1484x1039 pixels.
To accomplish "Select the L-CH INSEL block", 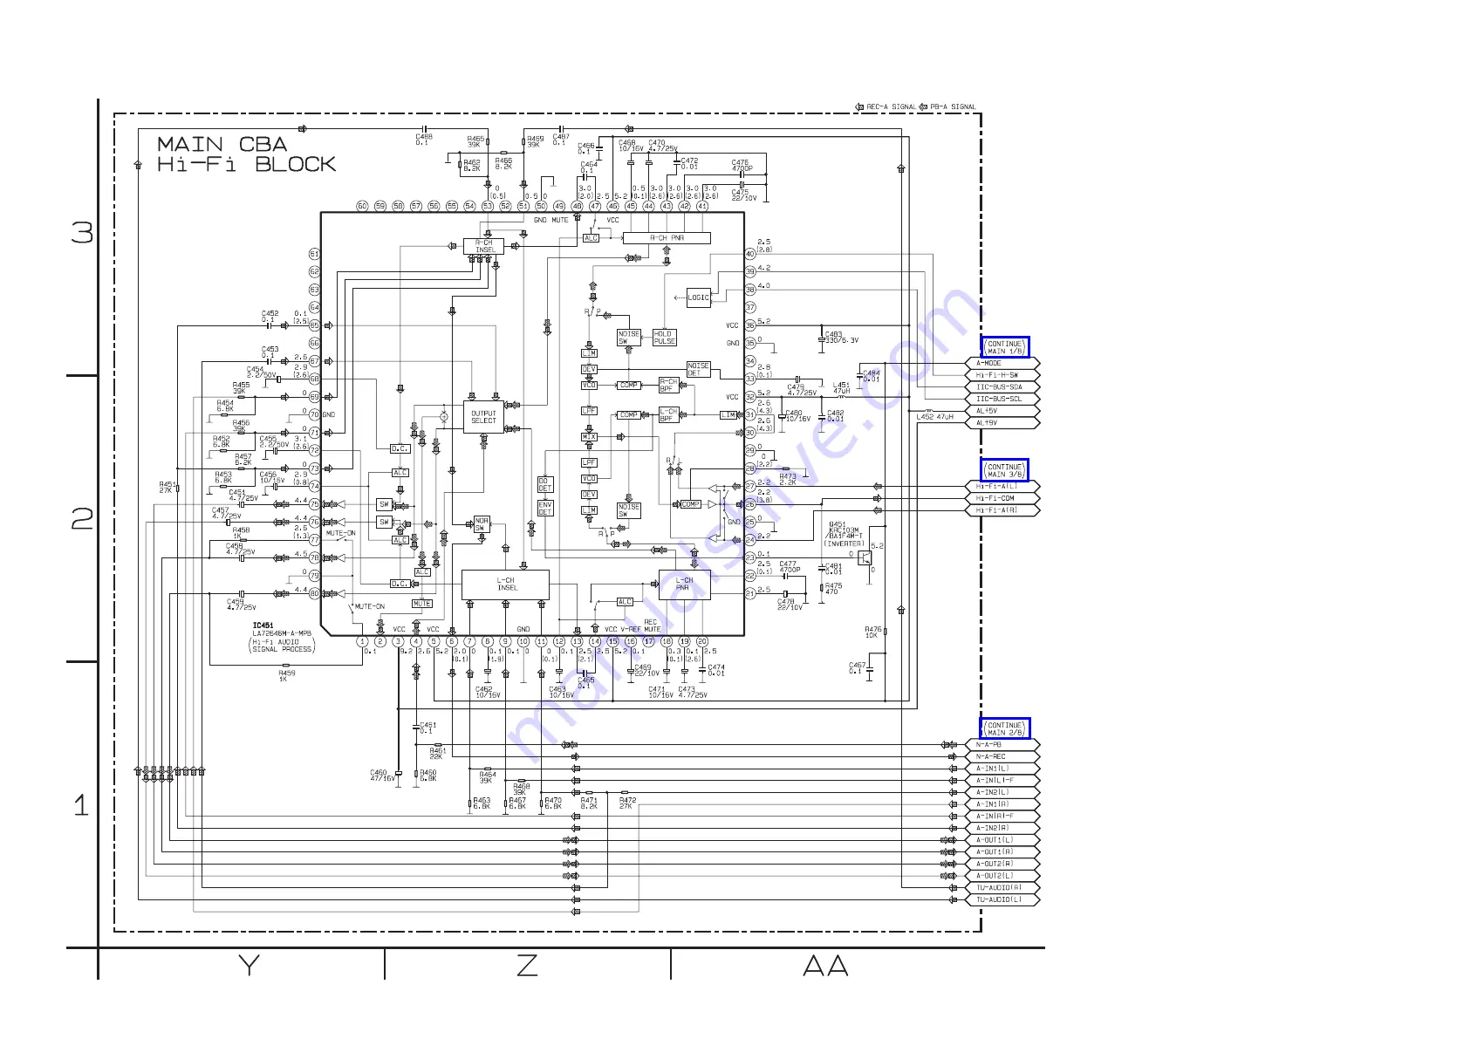I will (505, 584).
